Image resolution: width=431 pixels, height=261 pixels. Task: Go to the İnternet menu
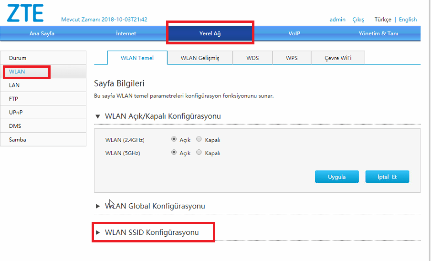pos(126,33)
